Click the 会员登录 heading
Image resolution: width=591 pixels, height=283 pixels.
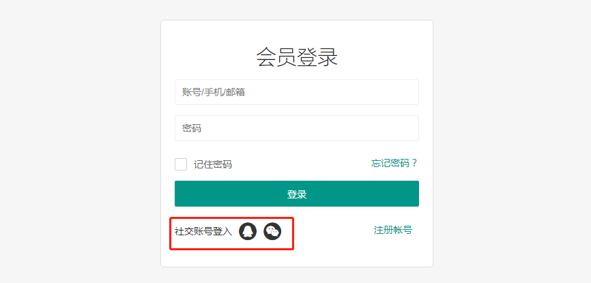pyautogui.click(x=297, y=57)
